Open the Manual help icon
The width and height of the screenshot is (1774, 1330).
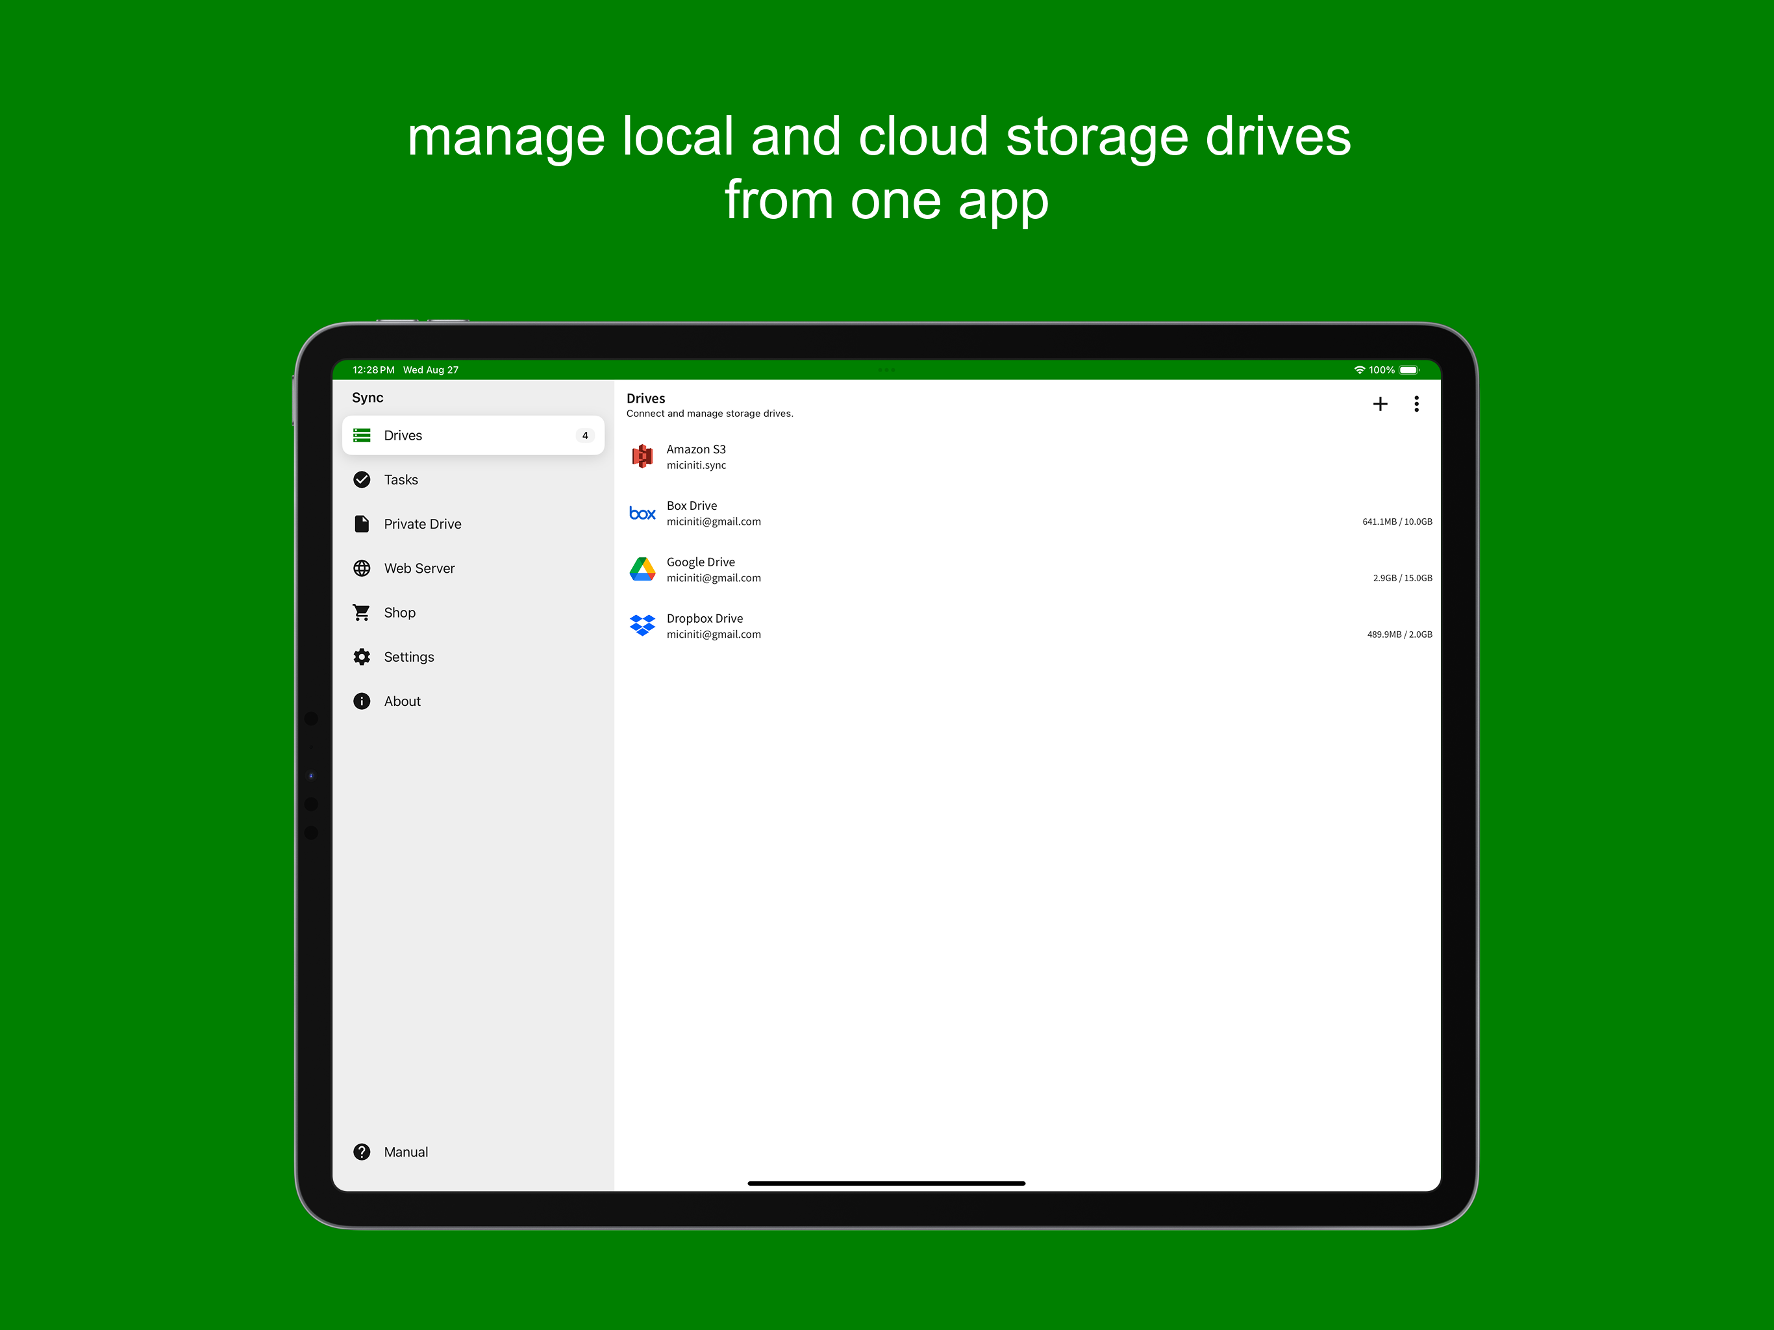click(362, 1151)
